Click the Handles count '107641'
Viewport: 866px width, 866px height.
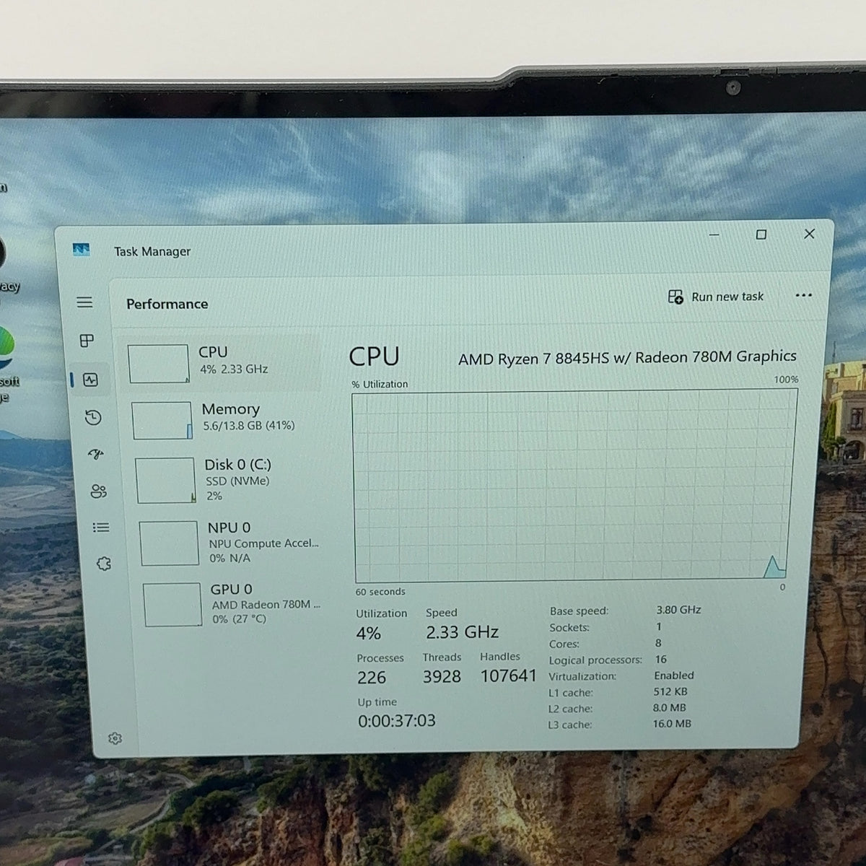tap(509, 676)
